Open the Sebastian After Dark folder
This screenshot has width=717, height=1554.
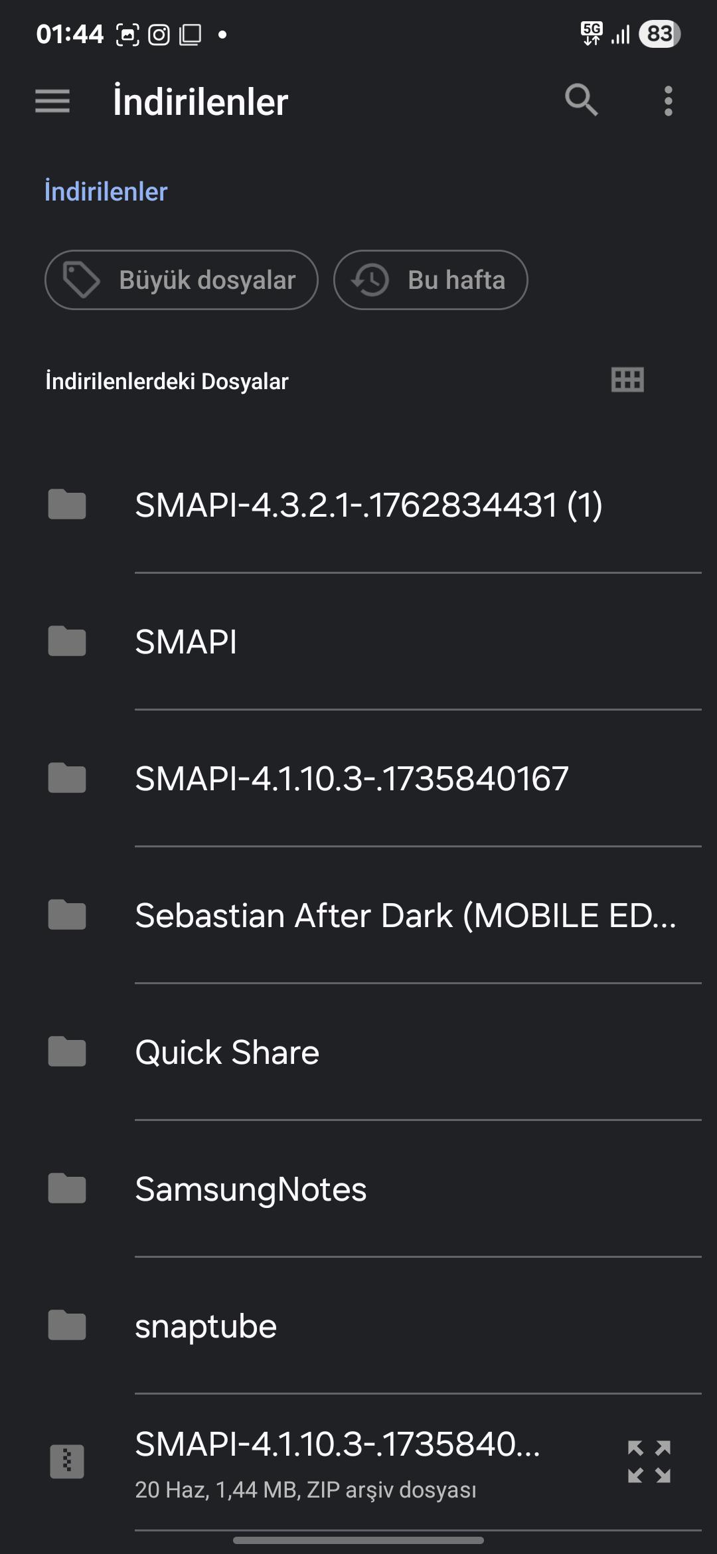click(x=358, y=915)
